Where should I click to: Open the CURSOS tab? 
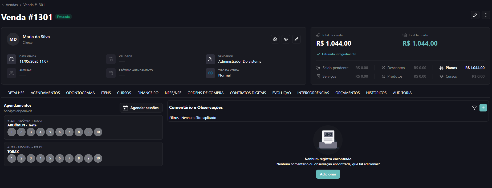tap(124, 93)
